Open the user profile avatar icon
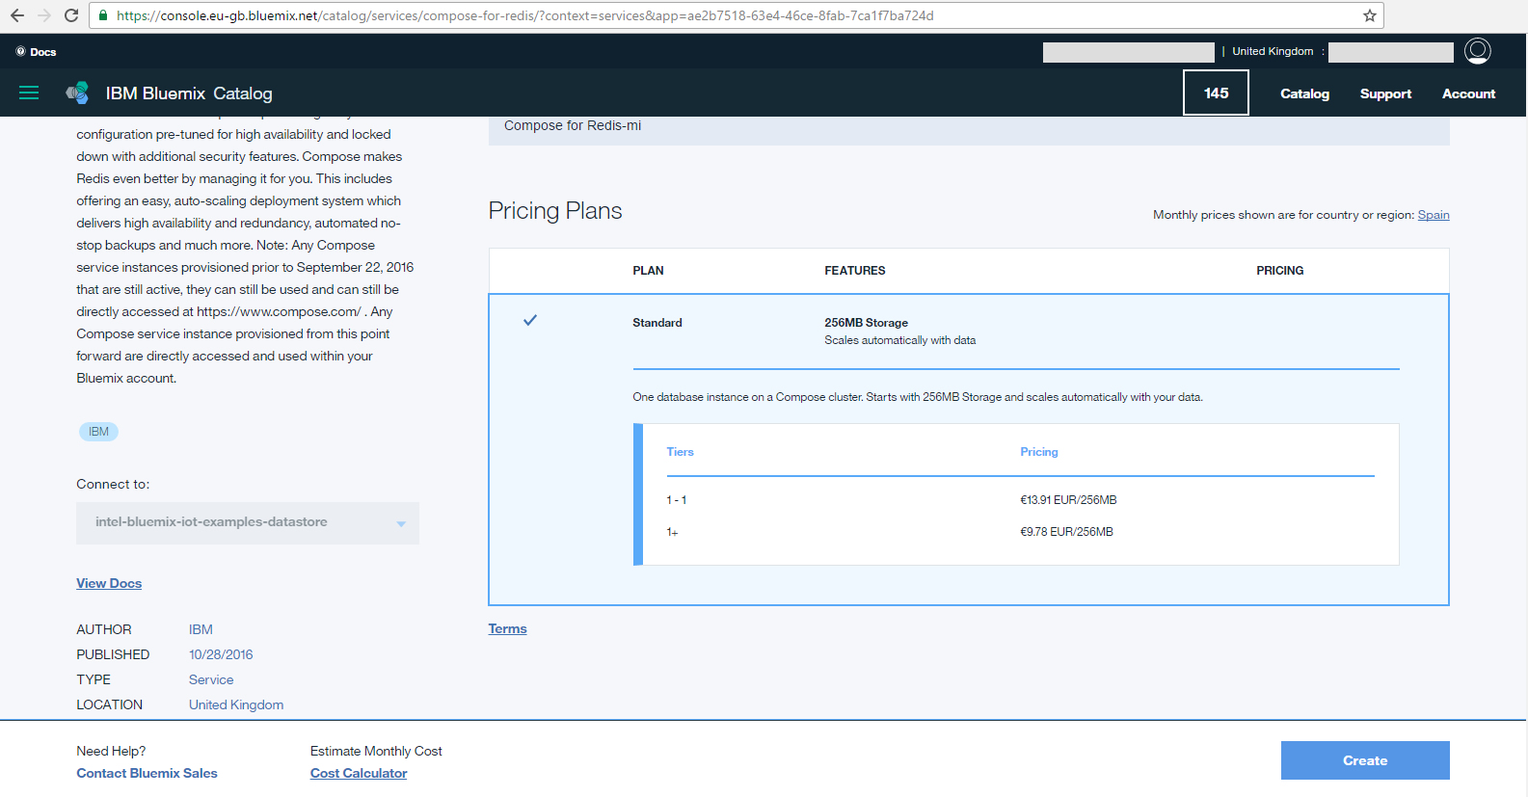This screenshot has height=797, width=1528. tap(1477, 51)
